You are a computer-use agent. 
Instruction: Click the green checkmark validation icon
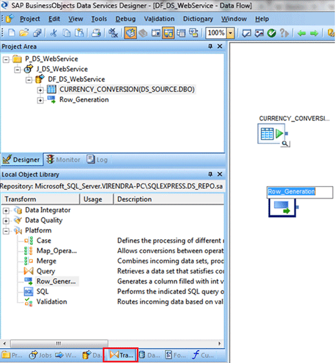click(271, 33)
